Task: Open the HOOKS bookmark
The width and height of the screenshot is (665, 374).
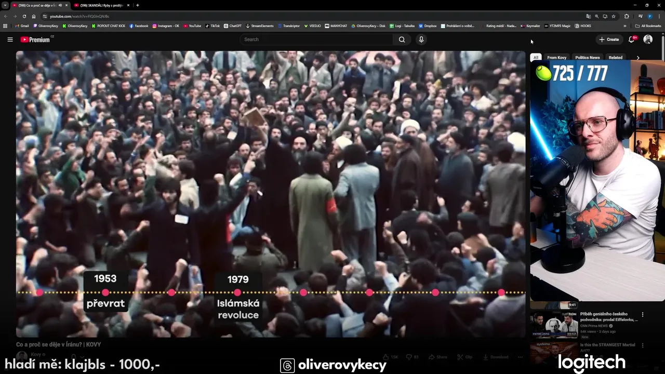Action: click(x=583, y=26)
